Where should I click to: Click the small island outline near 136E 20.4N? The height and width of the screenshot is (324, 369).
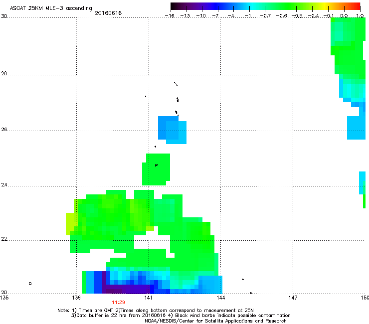click(30, 283)
